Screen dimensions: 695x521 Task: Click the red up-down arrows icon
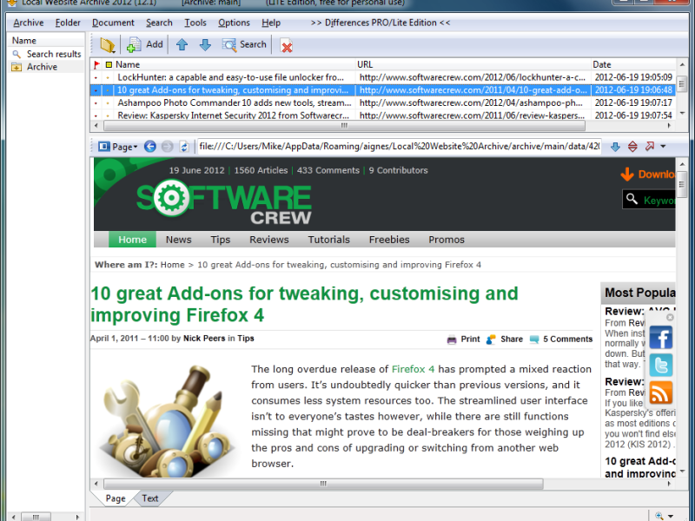click(x=632, y=147)
